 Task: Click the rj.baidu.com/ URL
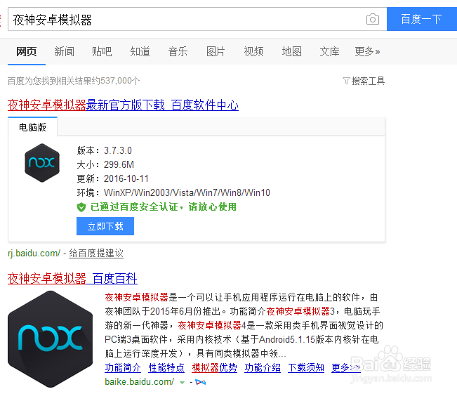click(34, 253)
